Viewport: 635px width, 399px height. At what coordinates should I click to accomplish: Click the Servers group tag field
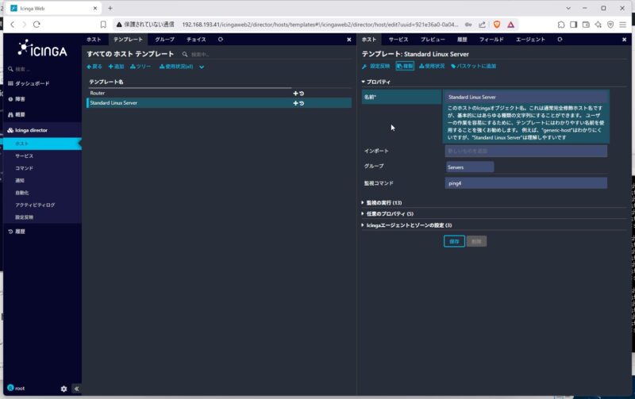pos(470,167)
